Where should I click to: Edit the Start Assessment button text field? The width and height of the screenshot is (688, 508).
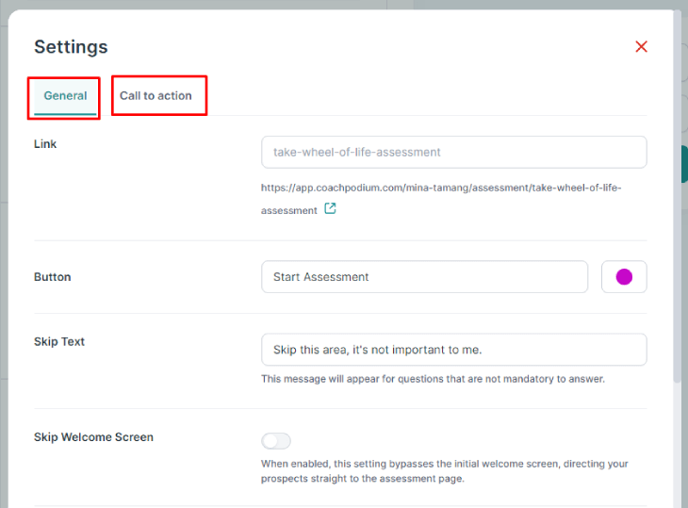tap(424, 277)
